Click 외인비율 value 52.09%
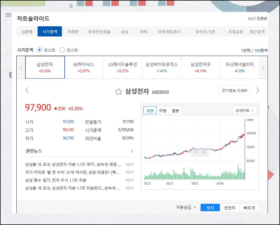The height and width of the screenshot is (225, 280). tap(128, 138)
